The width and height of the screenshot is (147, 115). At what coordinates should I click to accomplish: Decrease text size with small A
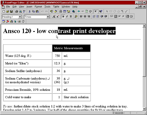tap(58, 17)
